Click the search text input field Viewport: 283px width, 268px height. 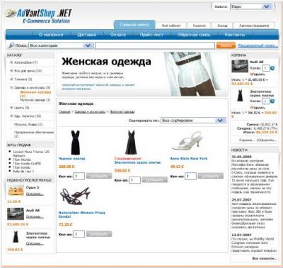pos(155,45)
